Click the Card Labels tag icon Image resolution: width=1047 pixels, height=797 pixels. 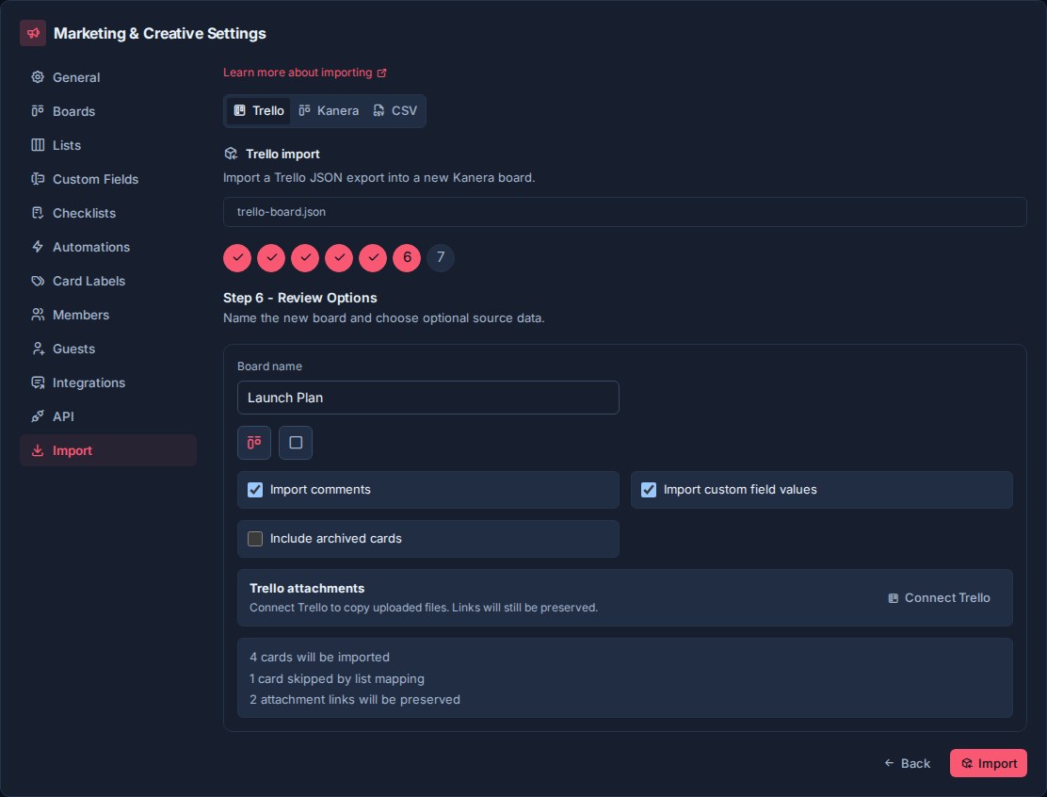38,282
